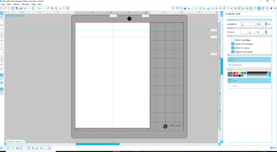Image resolution: width=277 pixels, height=152 pixels.
Task: Click the Undo arrow icon
Action: click(x=41, y=9)
